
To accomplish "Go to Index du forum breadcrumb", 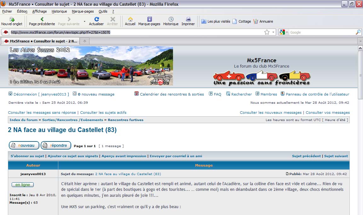I will [x=23, y=120].
